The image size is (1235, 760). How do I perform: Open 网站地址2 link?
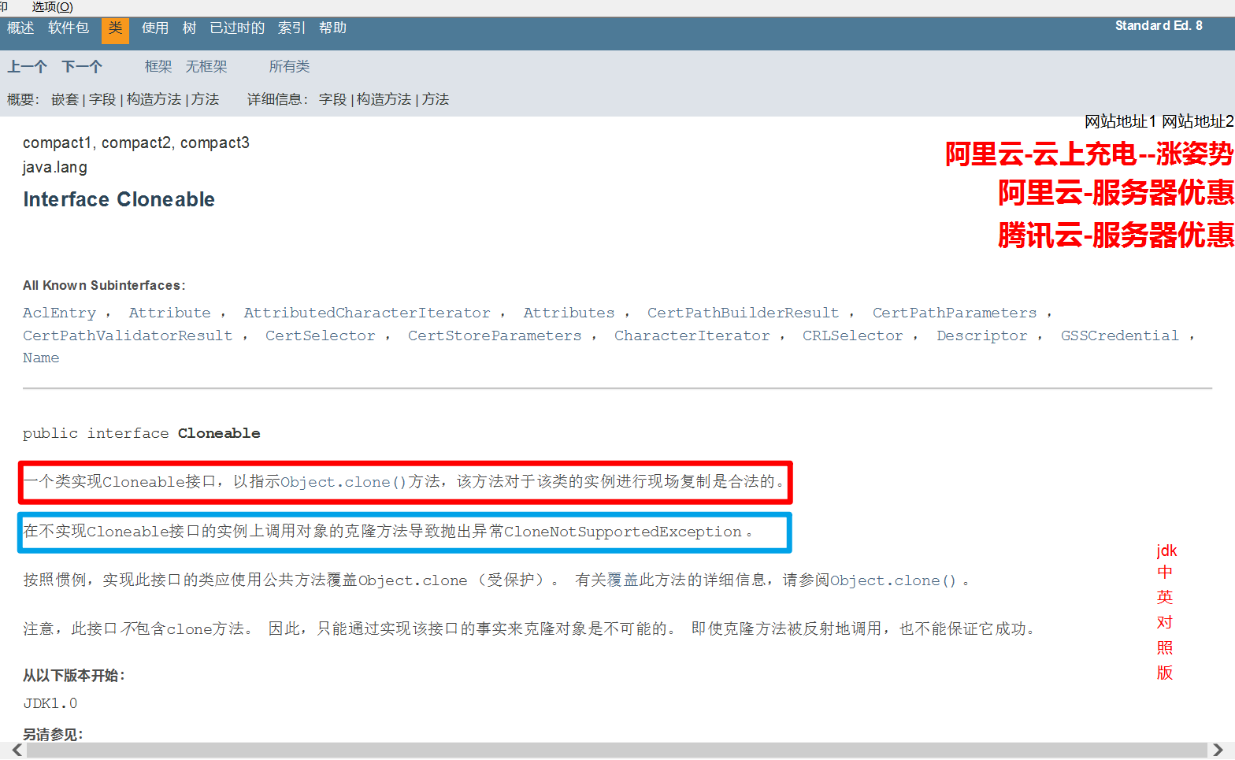(x=1197, y=121)
